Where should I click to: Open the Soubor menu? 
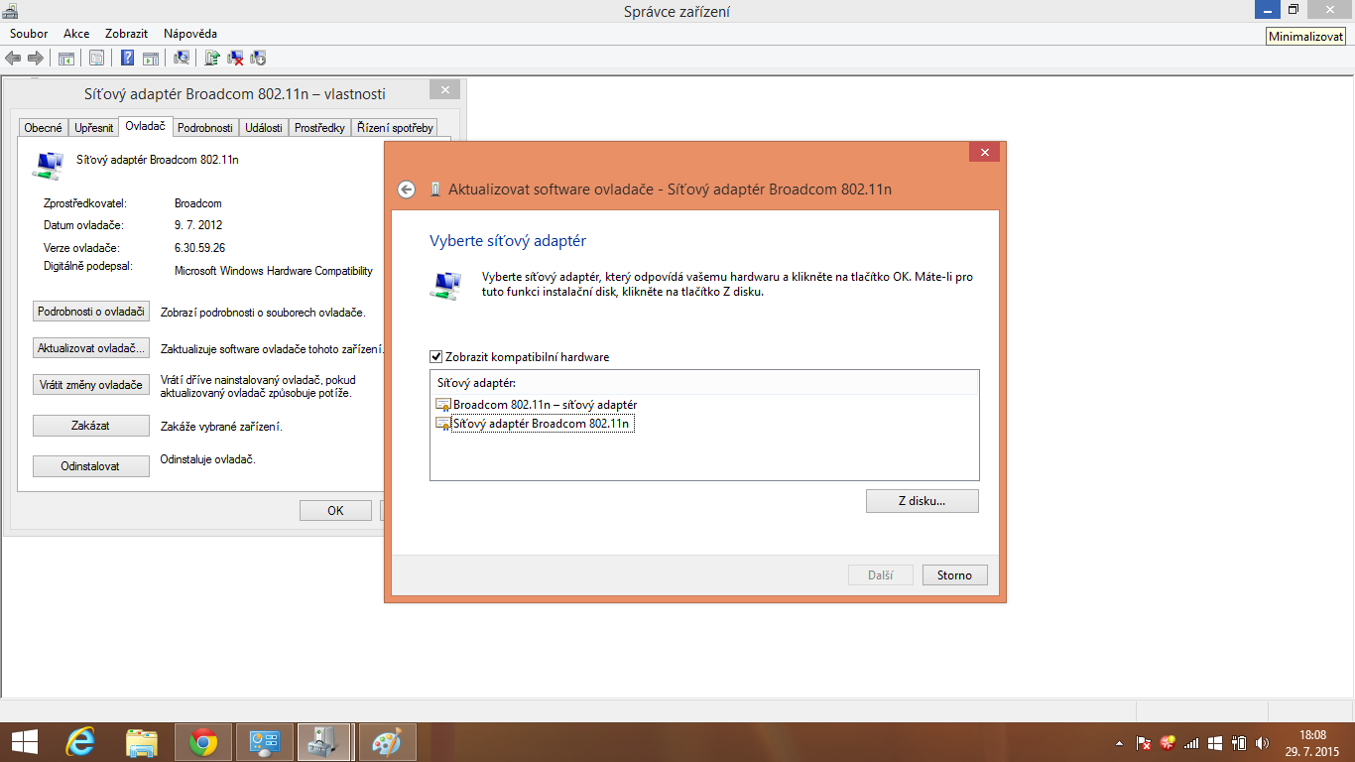(29, 34)
